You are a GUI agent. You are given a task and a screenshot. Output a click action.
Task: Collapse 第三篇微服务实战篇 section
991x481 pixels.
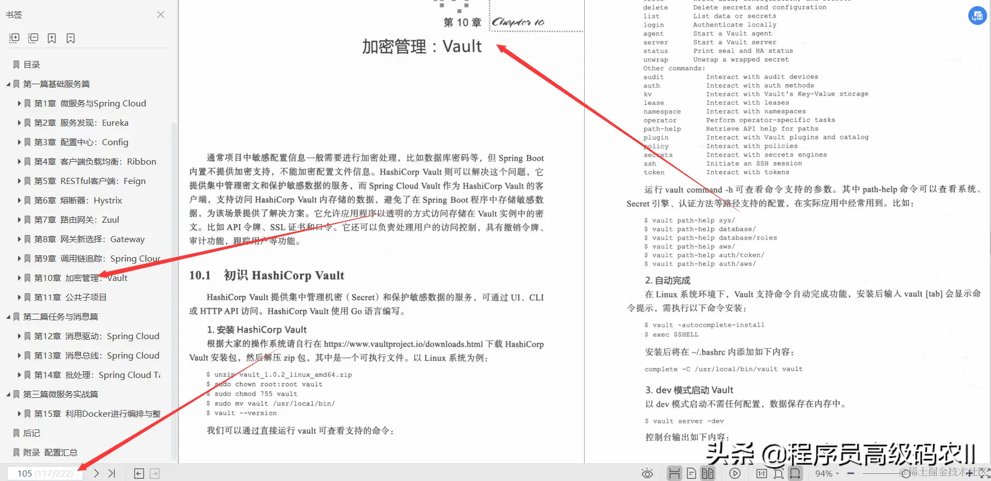[8, 395]
